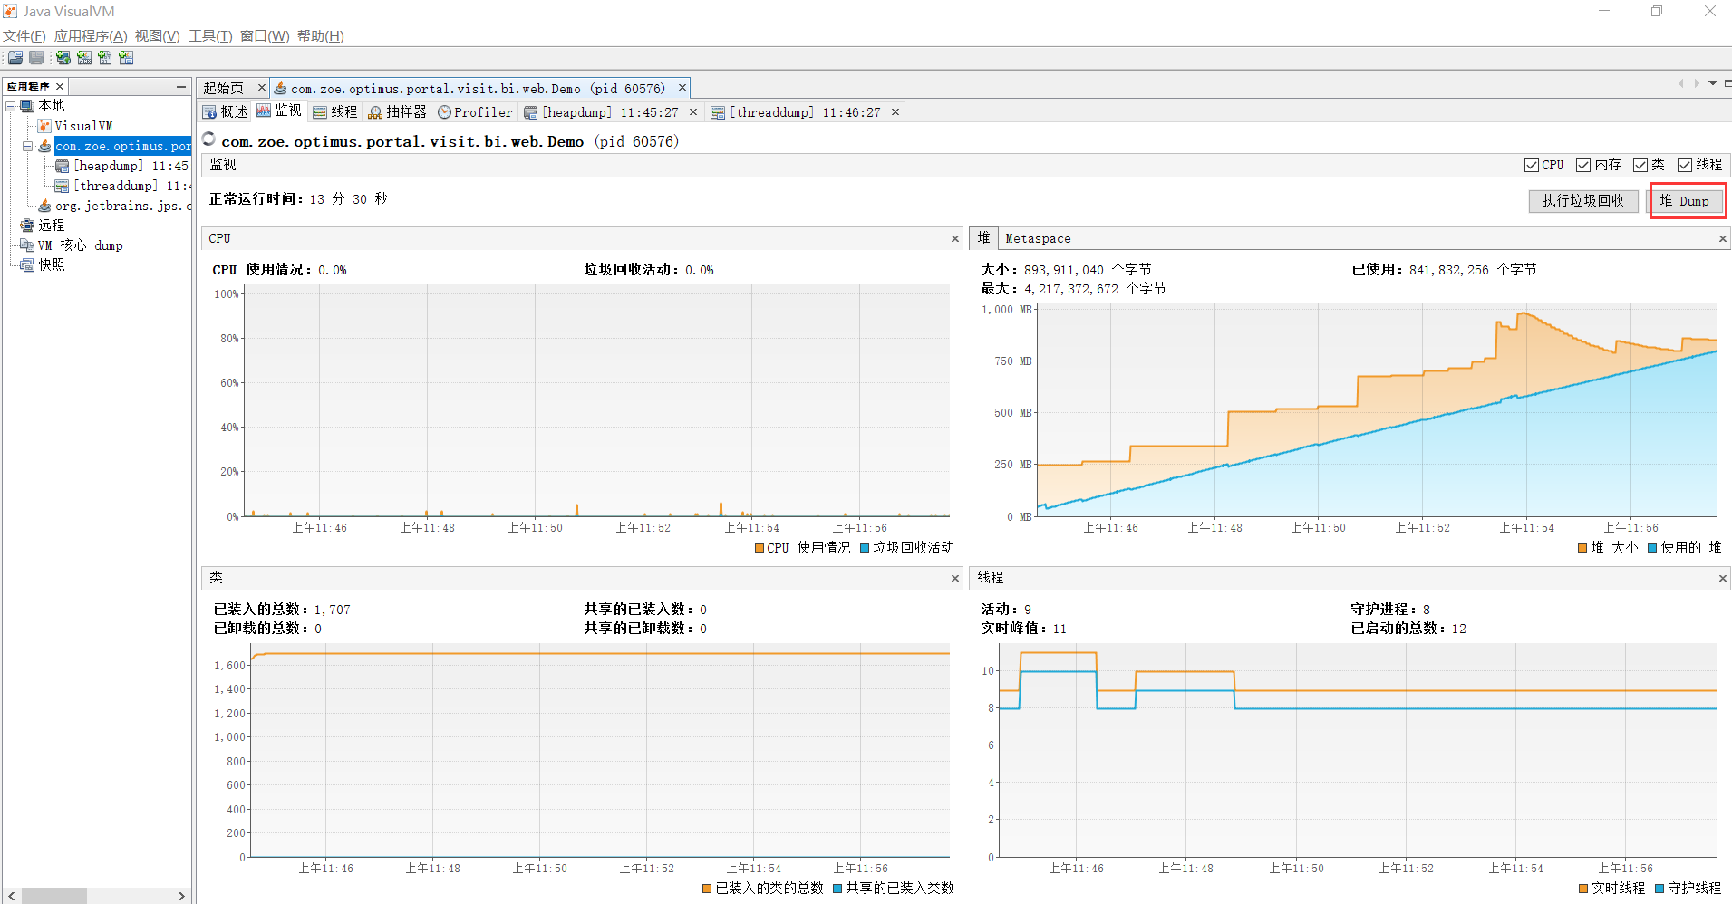Close the com.zoe.optimus Demo tab
The width and height of the screenshot is (1732, 904).
(682, 88)
